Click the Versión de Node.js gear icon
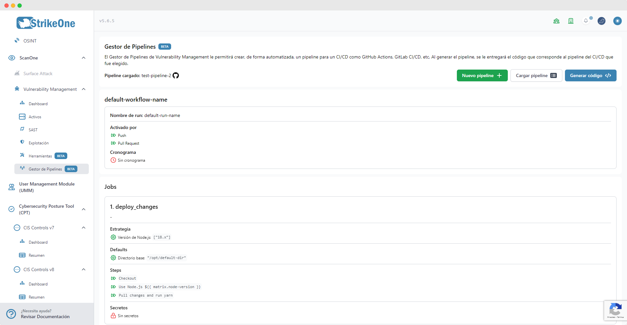627x325 pixels. point(113,237)
